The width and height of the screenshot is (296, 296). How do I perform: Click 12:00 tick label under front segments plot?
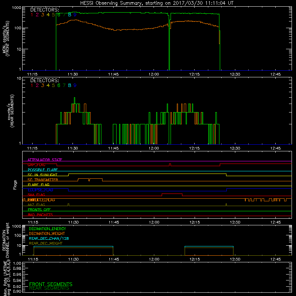point(154,74)
